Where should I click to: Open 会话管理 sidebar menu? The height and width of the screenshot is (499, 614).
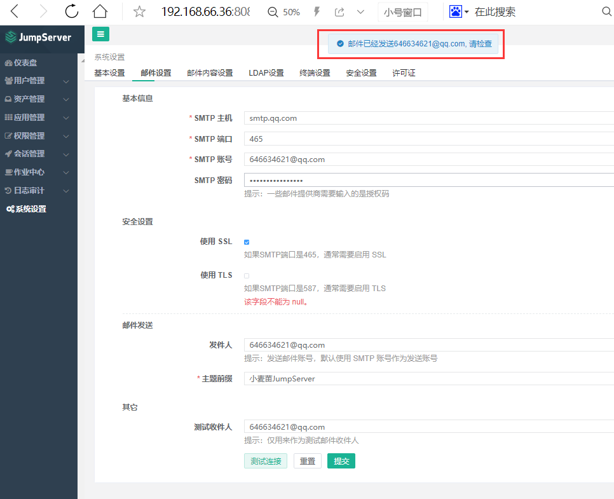[x=24, y=154]
